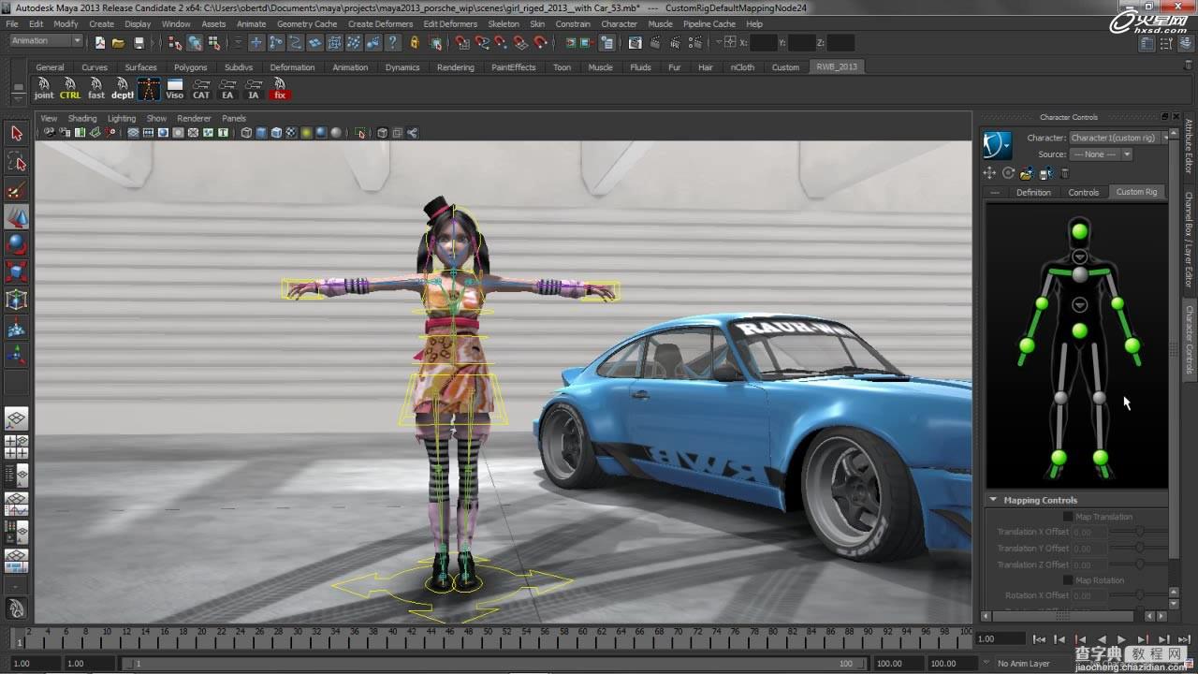Viewport: 1198px width, 674px height.
Task: Switch to the Rendering shelf tab
Action: [456, 67]
